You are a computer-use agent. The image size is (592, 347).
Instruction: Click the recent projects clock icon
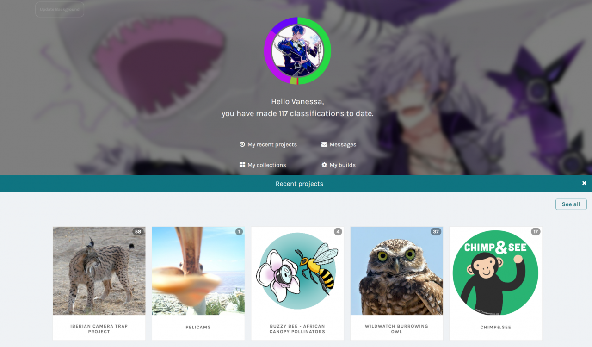pos(242,144)
